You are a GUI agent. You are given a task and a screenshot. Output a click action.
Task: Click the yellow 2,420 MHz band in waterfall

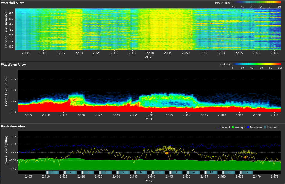click(x=75, y=29)
